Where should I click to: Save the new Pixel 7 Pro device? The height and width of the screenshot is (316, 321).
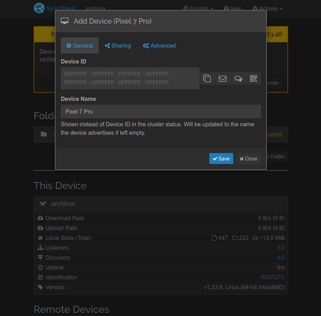tap(221, 158)
